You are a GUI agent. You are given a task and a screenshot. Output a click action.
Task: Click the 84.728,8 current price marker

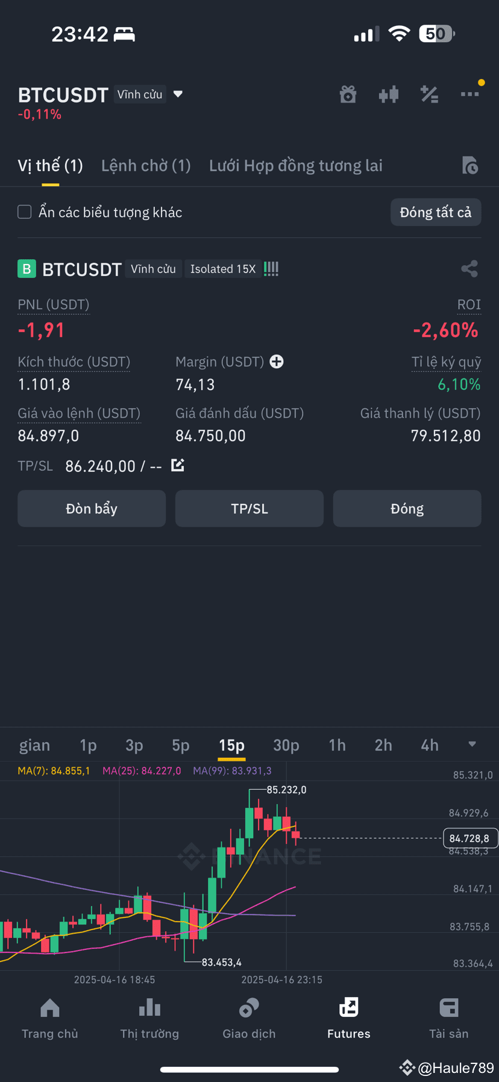pos(469,838)
